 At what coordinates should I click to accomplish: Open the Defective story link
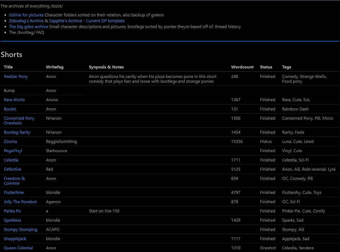[12, 169]
